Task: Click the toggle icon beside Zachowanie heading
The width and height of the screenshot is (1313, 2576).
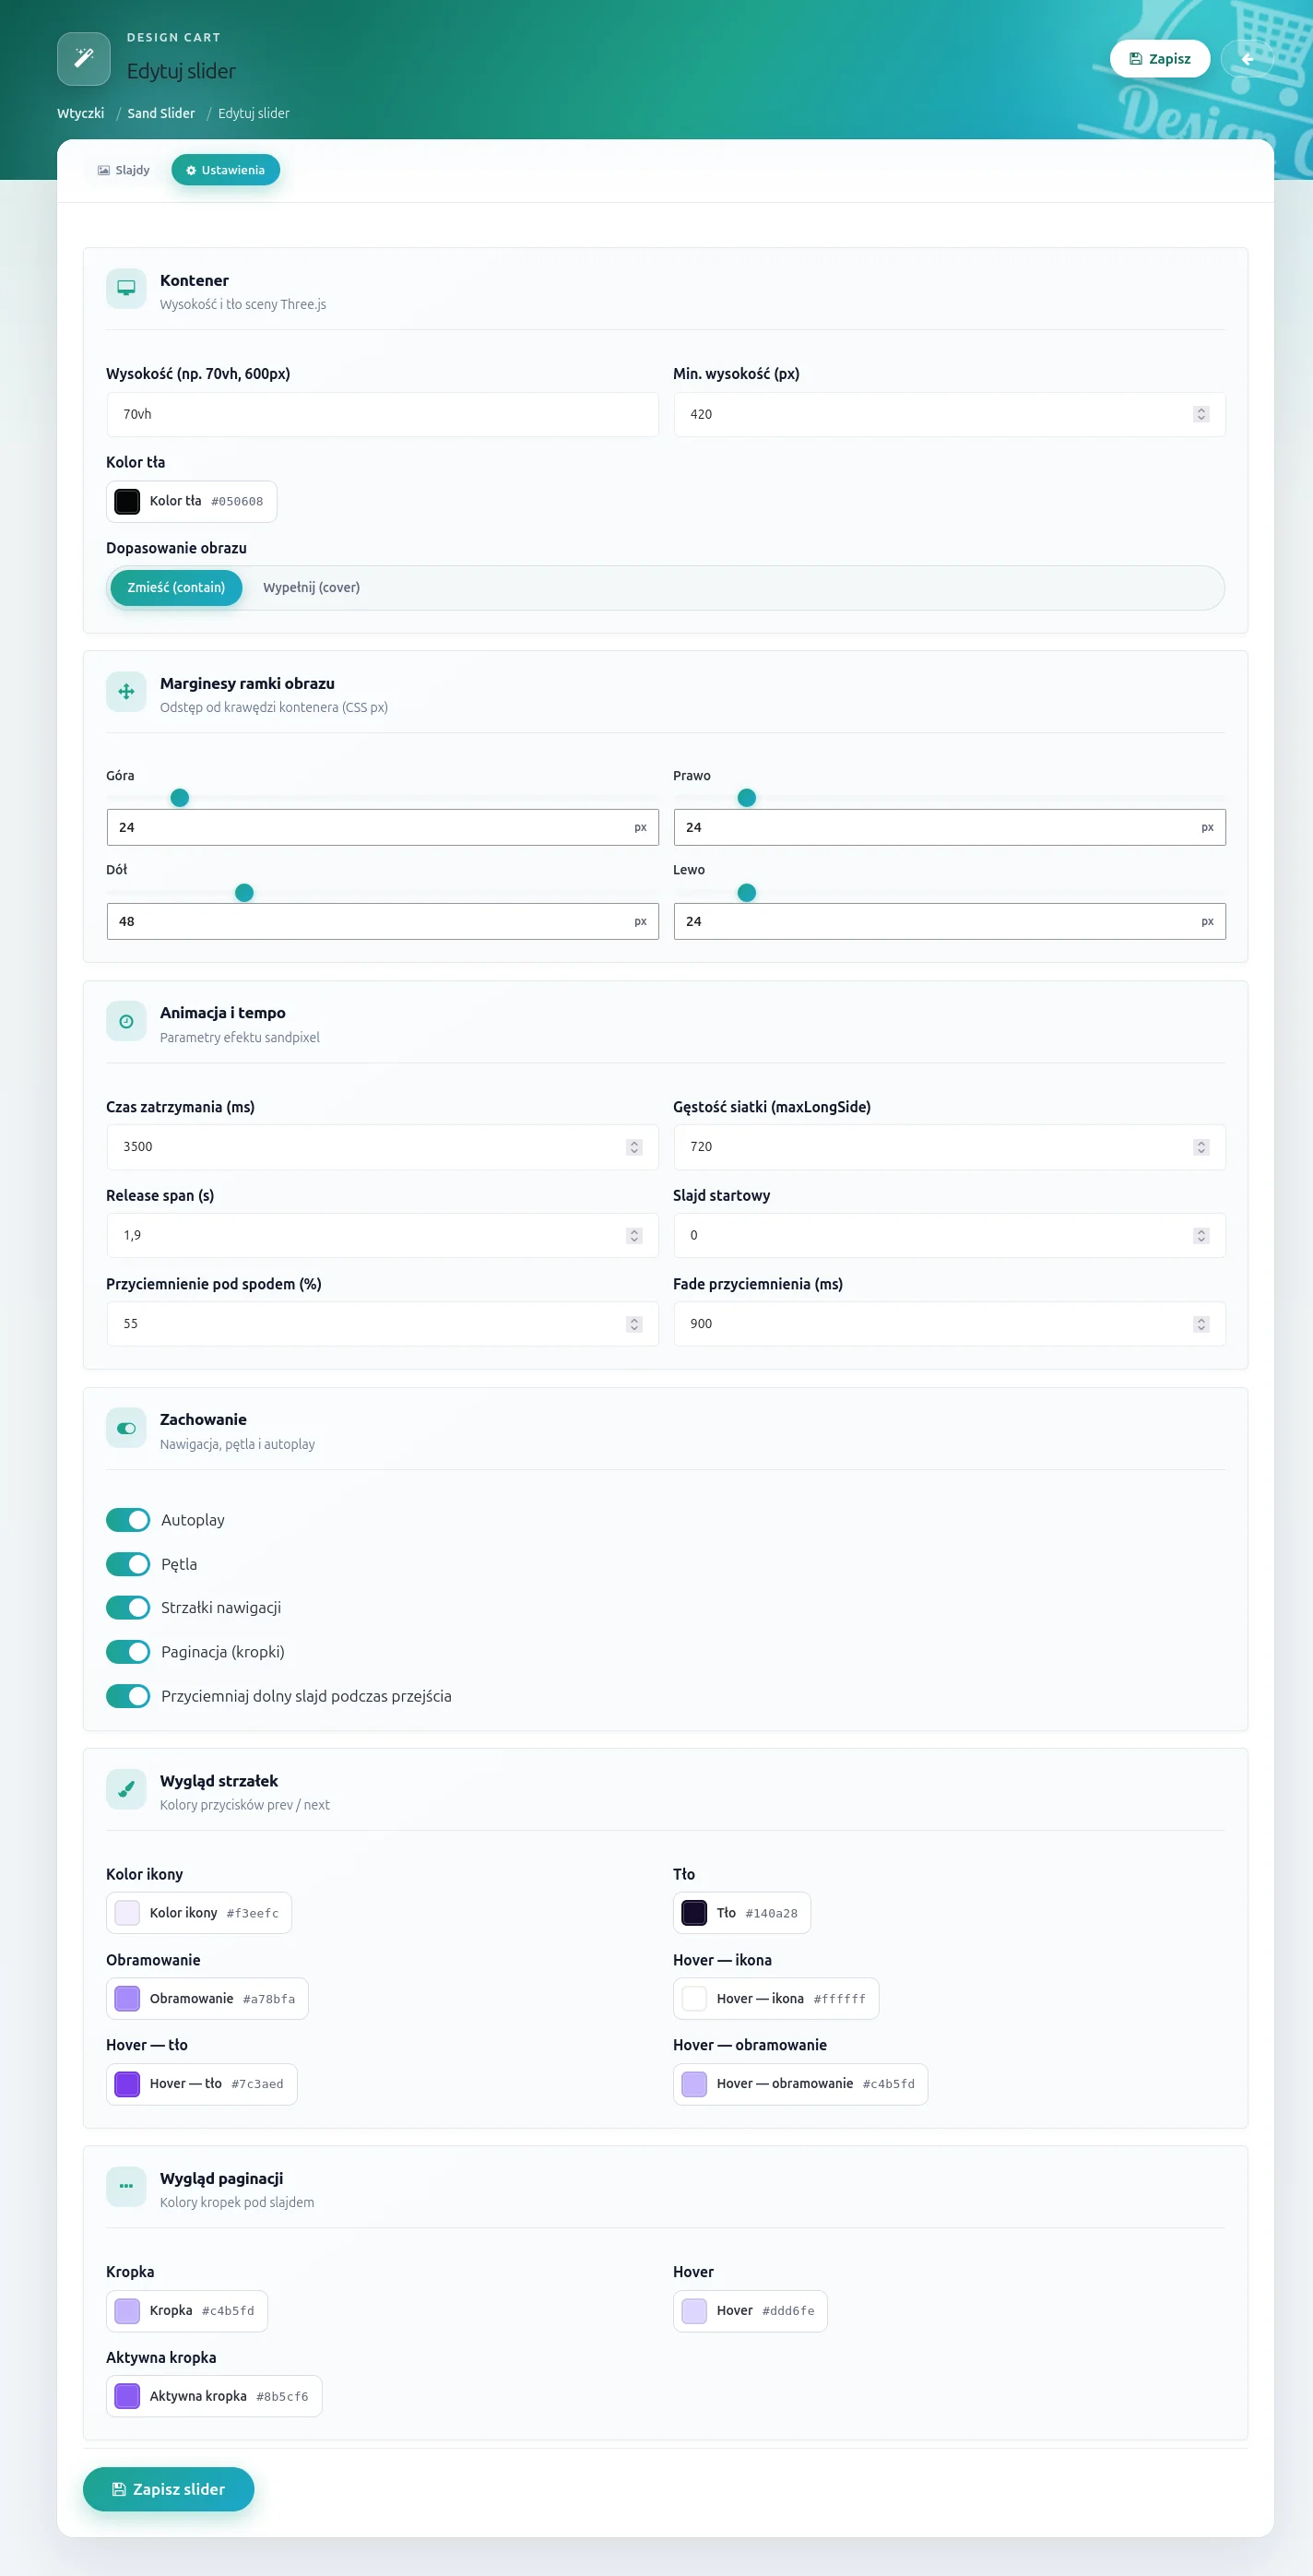Action: tap(126, 1429)
